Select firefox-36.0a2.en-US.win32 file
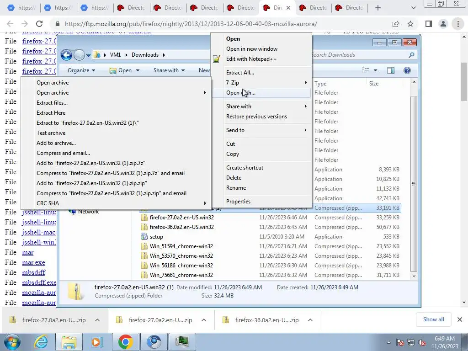 click(181, 227)
